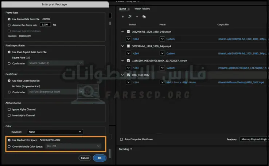Click the Duplicate icon in Queue toolbar
Viewport: 269px width, 166px height.
pos(144,17)
